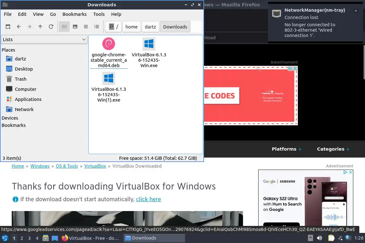Select Computer in Places sidebar
This screenshot has width=365, height=243.
tap(26, 89)
